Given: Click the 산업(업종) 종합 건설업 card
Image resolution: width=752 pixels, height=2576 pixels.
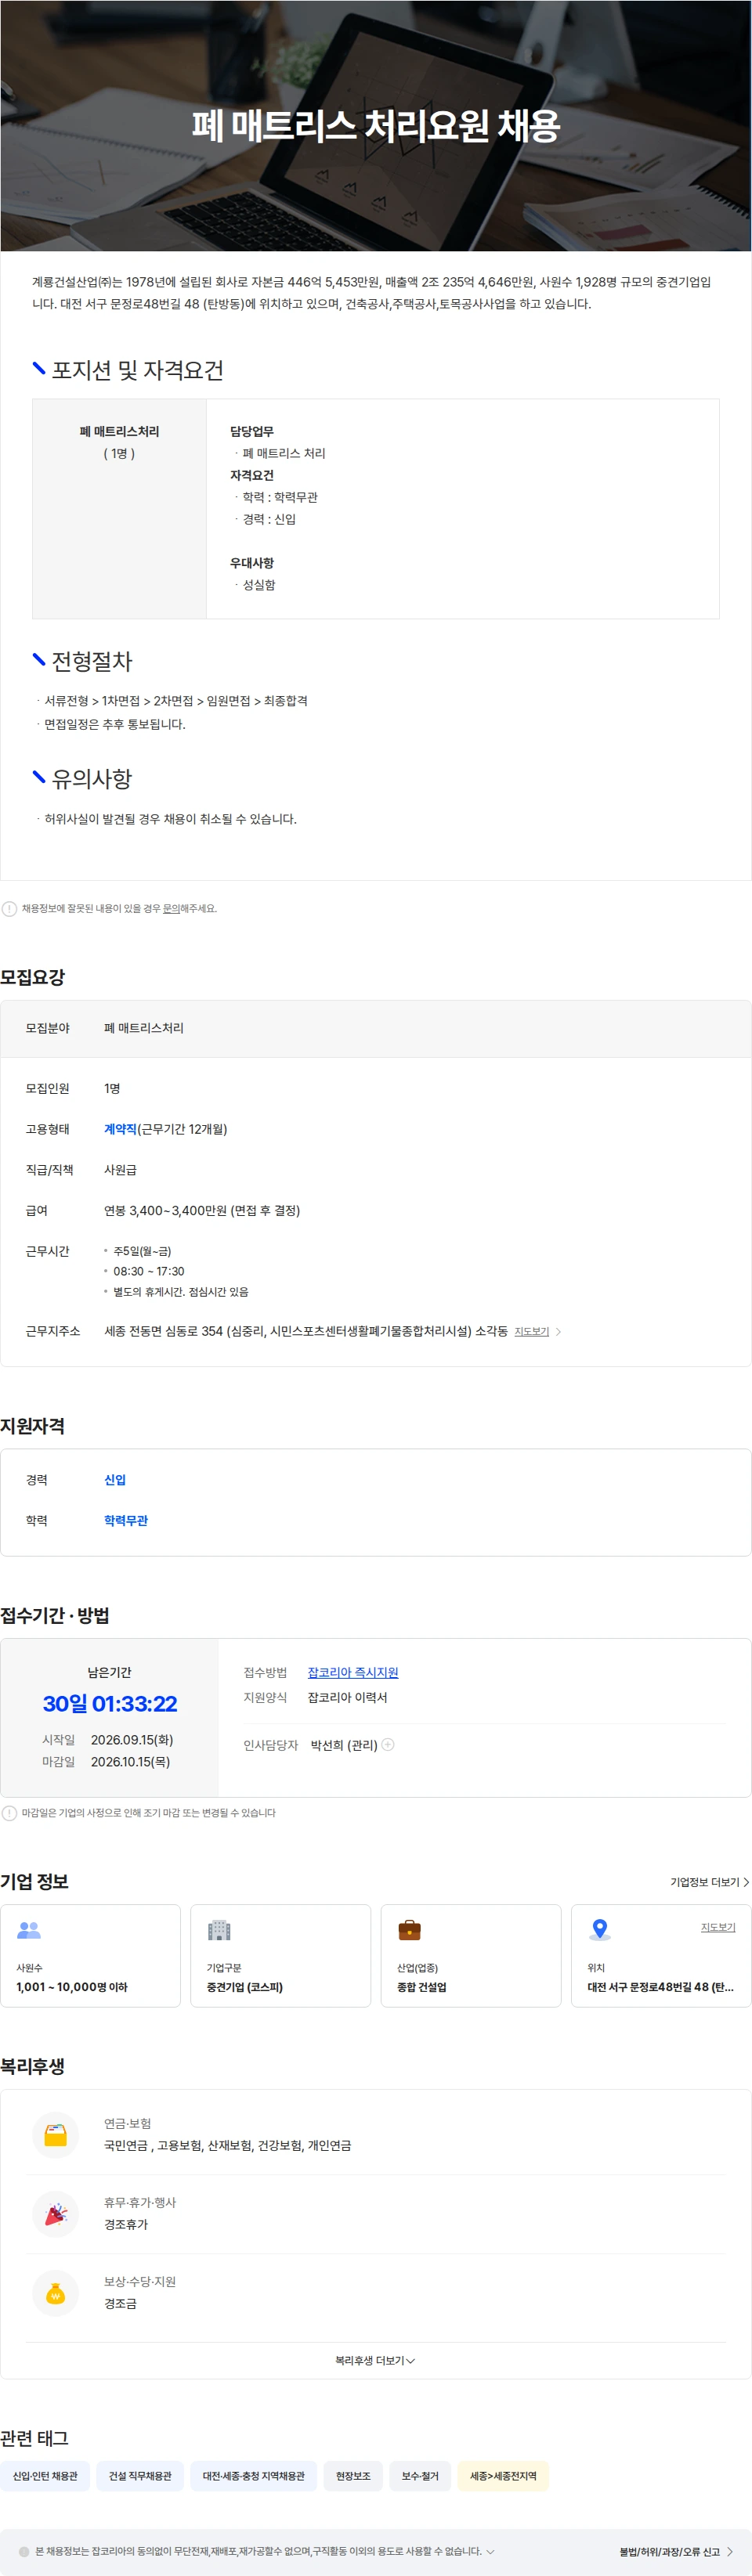Looking at the screenshot, I should click(471, 1956).
